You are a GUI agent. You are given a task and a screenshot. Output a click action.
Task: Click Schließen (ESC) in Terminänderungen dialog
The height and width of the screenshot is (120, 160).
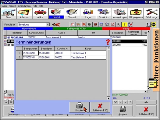100,107
